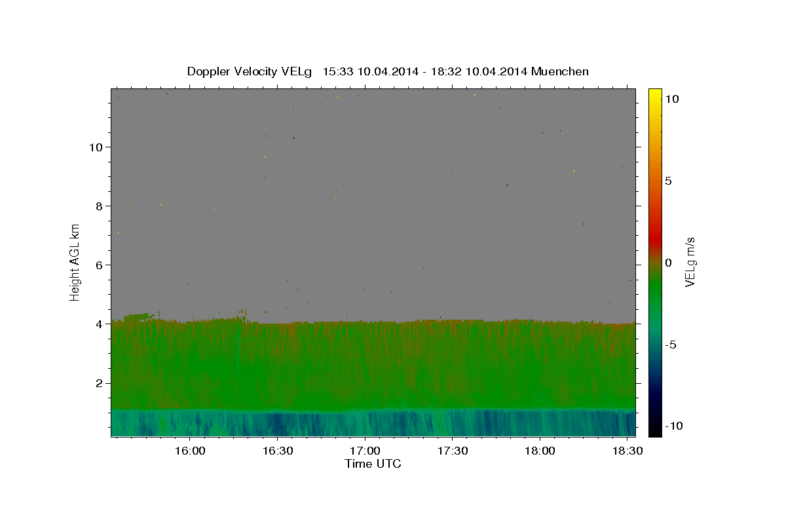
Task: Click the blue-green velocity layer below 1 km
Action: (373, 423)
